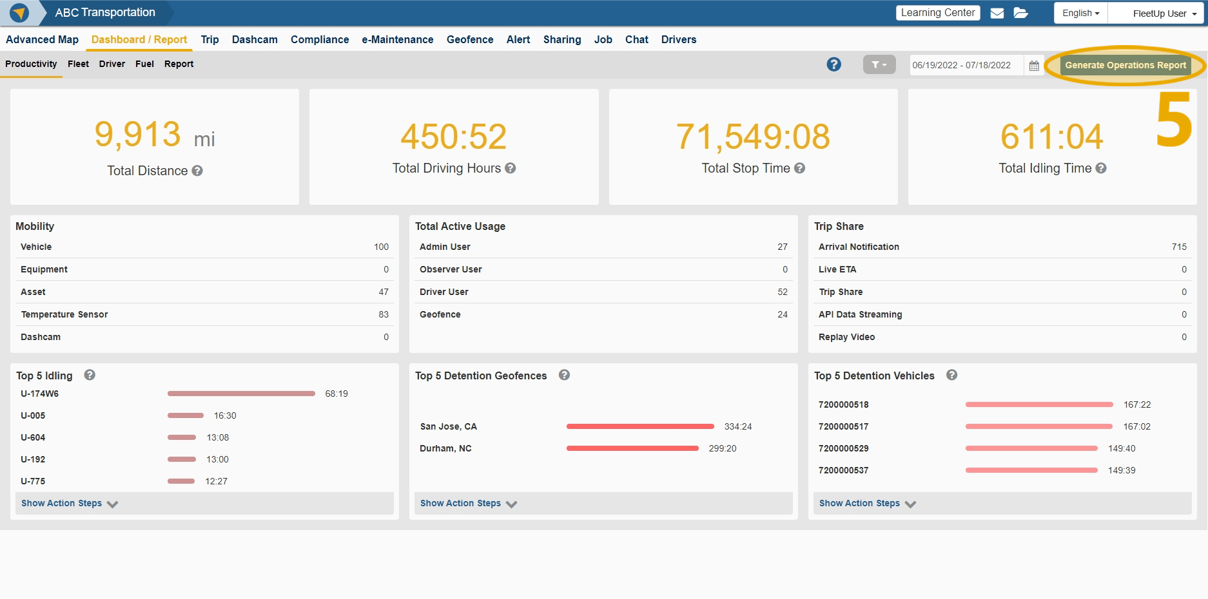Click the Replay Video row
Screen dimensions: 1208x599
click(1002, 337)
